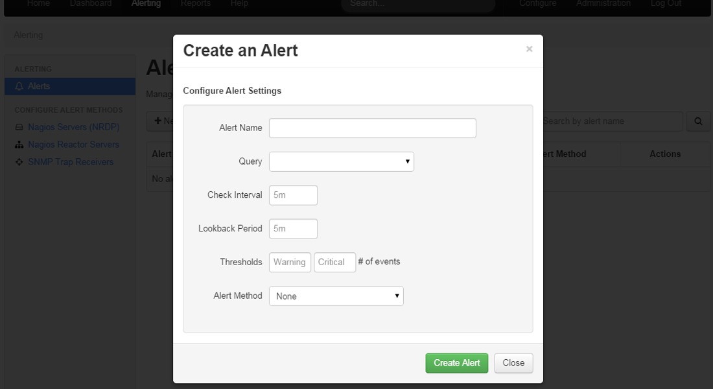This screenshot has width=713, height=389.
Task: Open the SNMP Trap Receivers link
Action: (x=71, y=162)
